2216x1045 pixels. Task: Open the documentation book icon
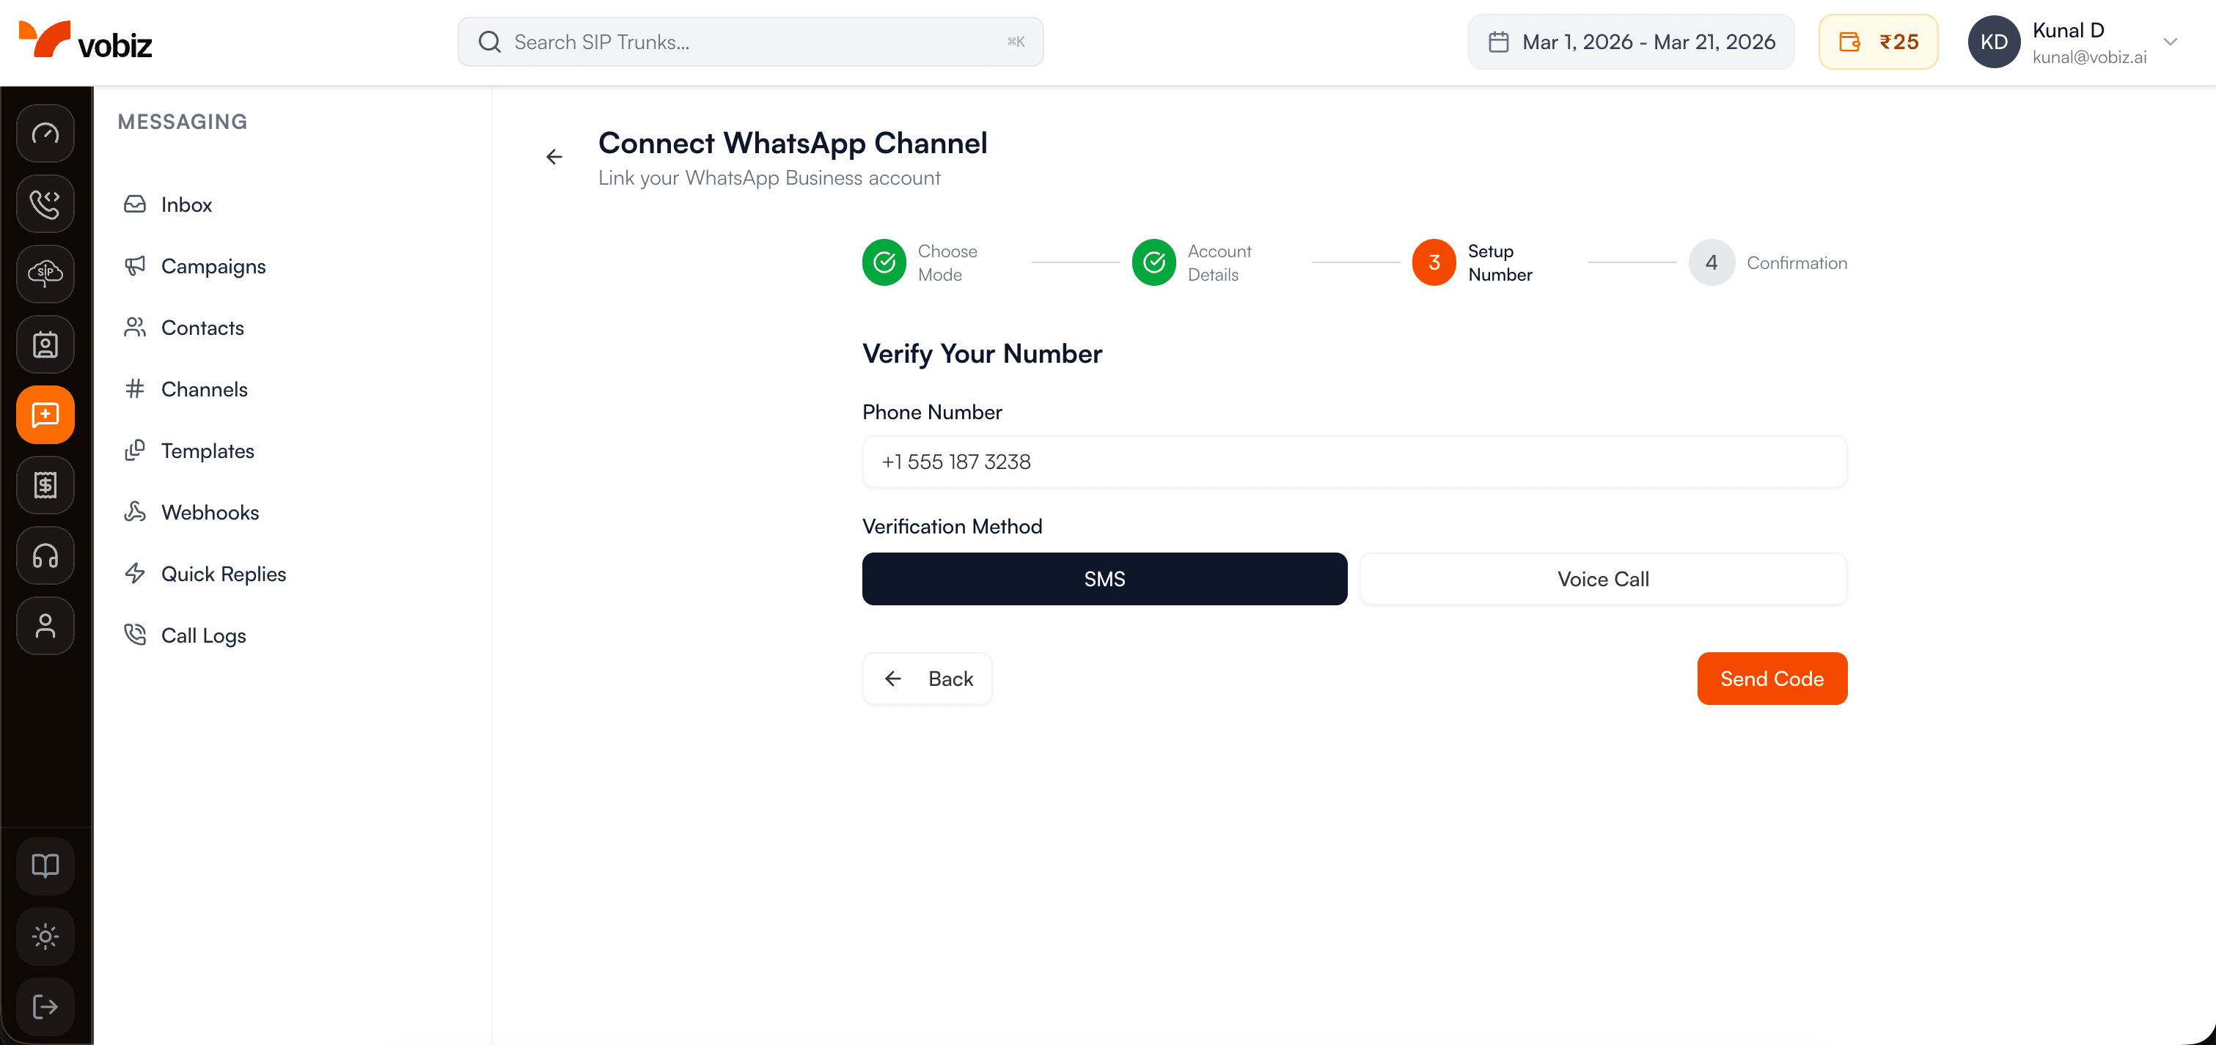coord(45,865)
